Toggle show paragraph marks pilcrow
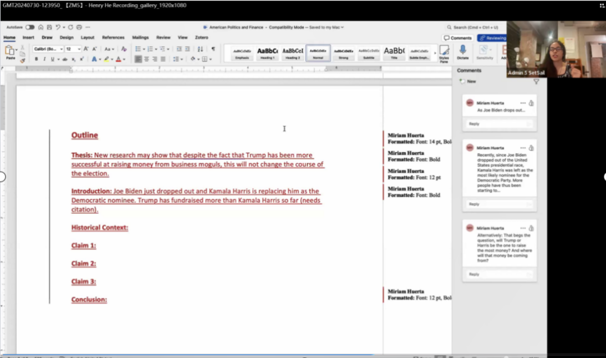Image resolution: width=606 pixels, height=358 pixels. (x=213, y=49)
